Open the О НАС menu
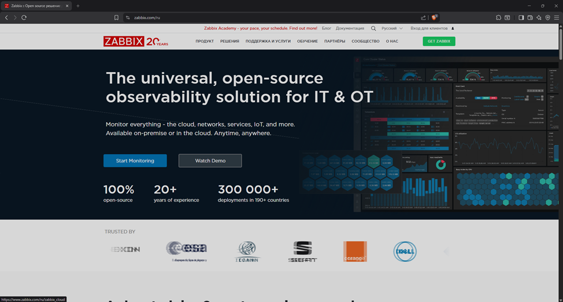Image resolution: width=563 pixels, height=302 pixels. point(392,41)
